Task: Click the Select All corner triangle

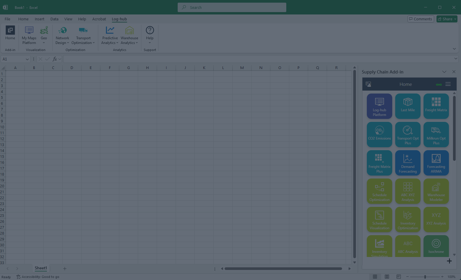Action: (3, 68)
